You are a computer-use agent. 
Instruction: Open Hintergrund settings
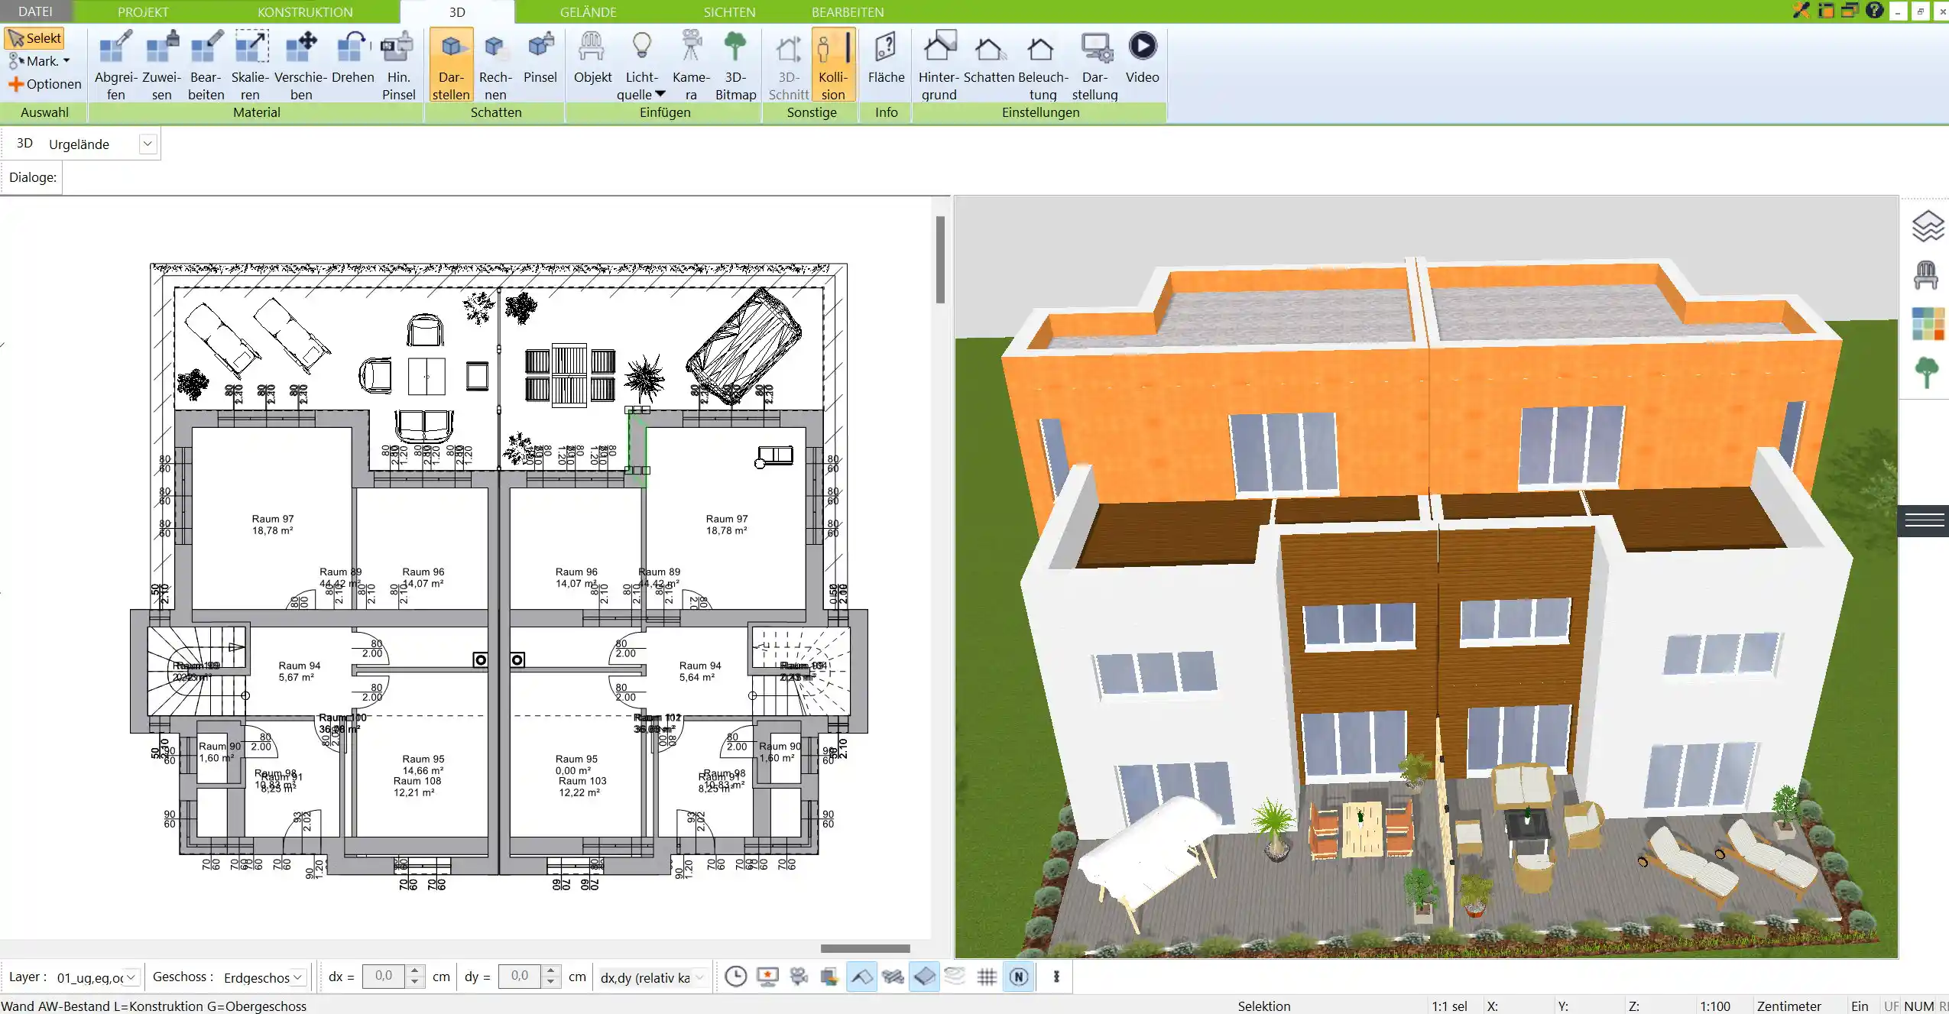point(939,65)
